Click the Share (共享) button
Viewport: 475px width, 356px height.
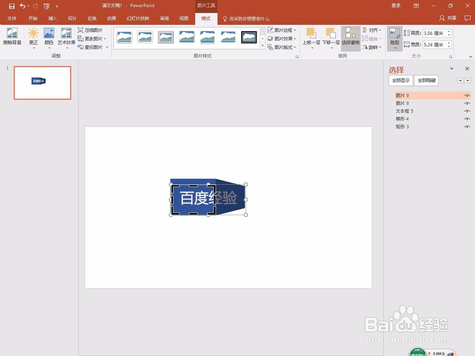pos(448,18)
